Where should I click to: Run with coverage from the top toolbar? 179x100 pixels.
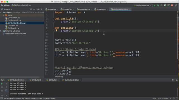point(161,5)
